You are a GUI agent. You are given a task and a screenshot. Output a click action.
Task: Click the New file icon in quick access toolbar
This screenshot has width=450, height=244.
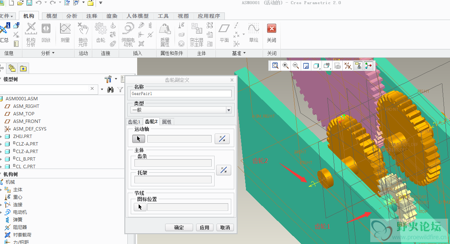click(x=11, y=3)
